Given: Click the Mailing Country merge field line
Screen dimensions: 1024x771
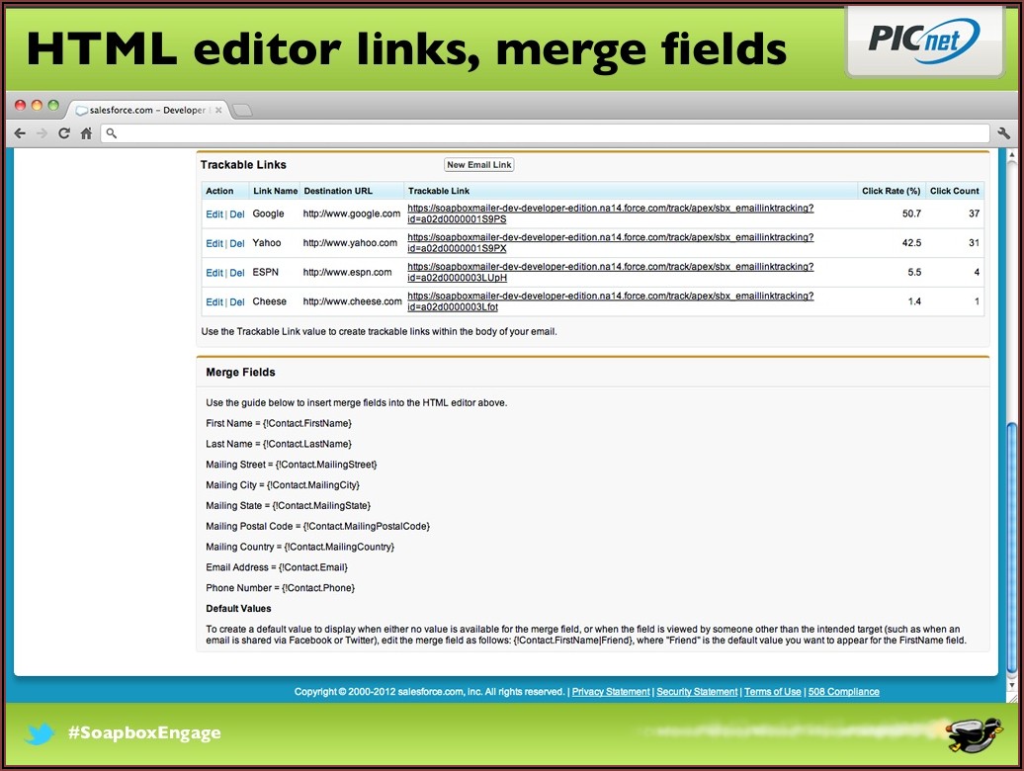Looking at the screenshot, I should coord(299,547).
